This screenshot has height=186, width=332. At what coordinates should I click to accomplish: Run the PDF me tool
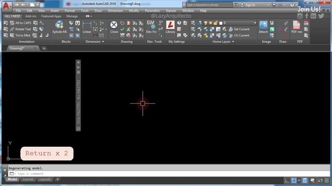(296, 27)
